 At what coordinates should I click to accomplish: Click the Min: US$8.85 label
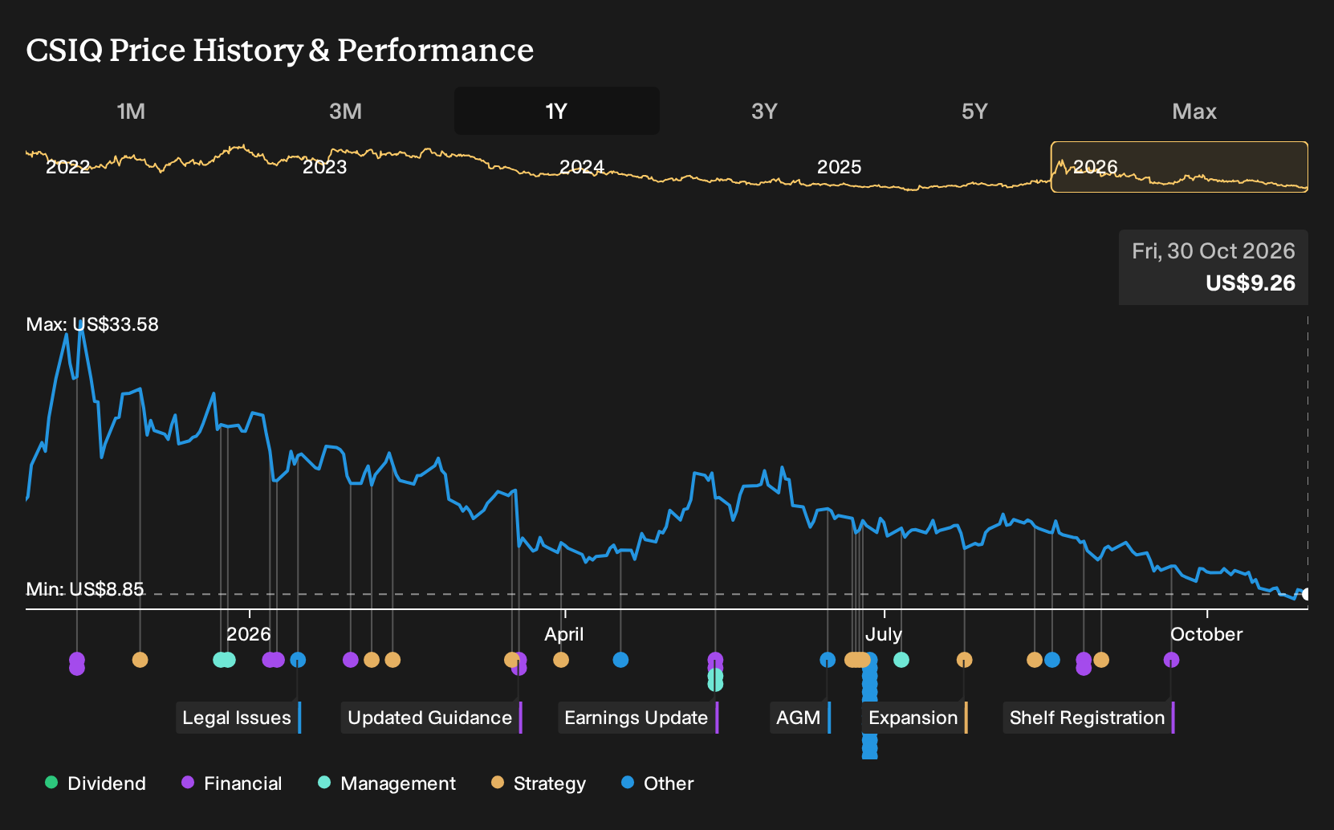coord(85,589)
